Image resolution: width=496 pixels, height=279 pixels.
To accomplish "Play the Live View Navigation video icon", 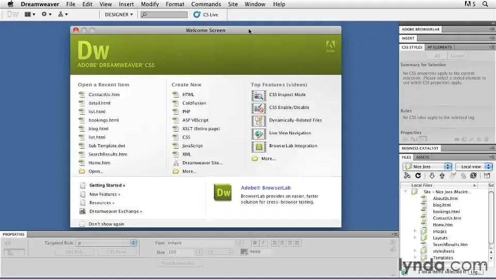I will click(259, 134).
